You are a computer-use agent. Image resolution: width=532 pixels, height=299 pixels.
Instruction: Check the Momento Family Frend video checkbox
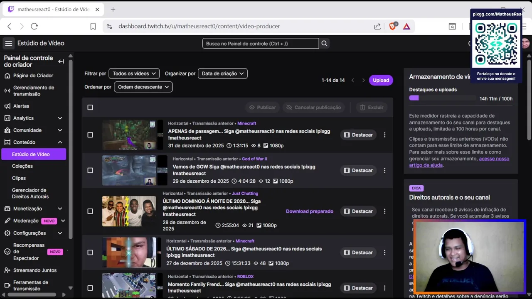(x=90, y=288)
